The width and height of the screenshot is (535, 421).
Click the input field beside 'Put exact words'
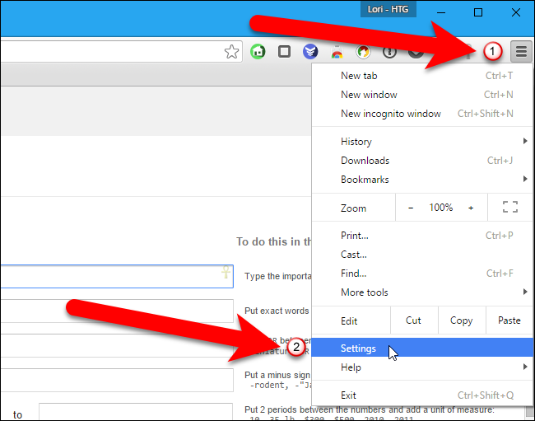(x=117, y=311)
